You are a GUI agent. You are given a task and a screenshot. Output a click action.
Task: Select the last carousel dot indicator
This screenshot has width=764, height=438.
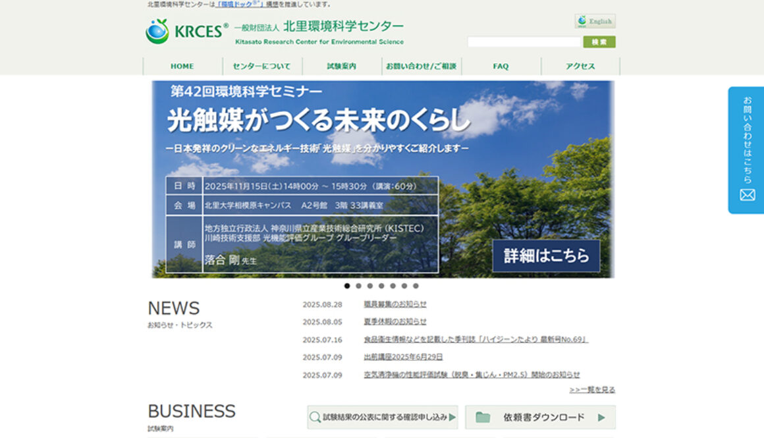tap(416, 286)
